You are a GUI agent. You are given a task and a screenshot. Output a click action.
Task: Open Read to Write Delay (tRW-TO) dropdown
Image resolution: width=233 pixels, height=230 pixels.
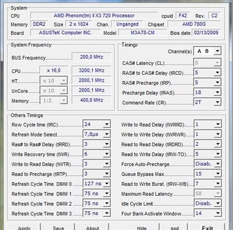[208, 154]
